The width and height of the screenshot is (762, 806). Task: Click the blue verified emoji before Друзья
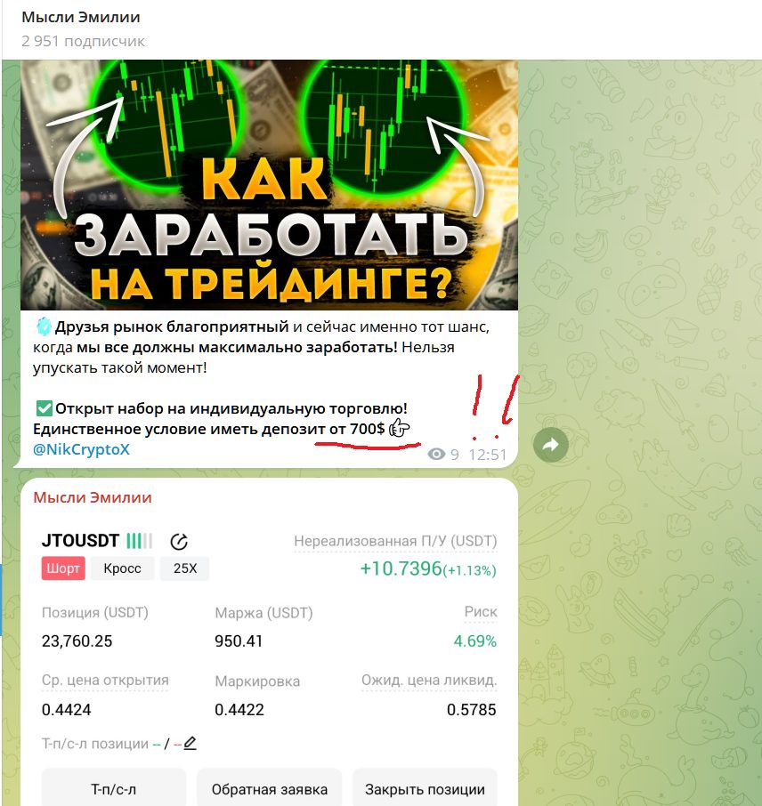[x=44, y=326]
